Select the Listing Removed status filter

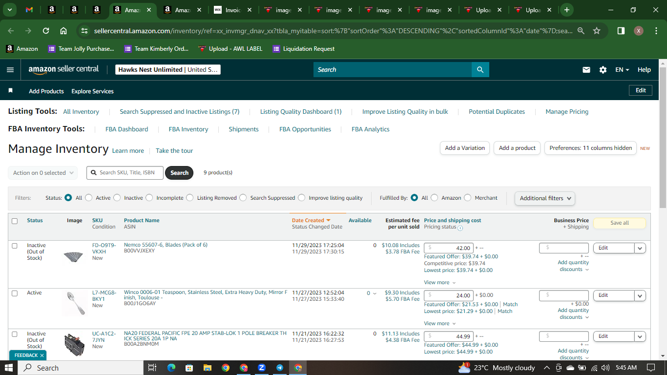190,198
